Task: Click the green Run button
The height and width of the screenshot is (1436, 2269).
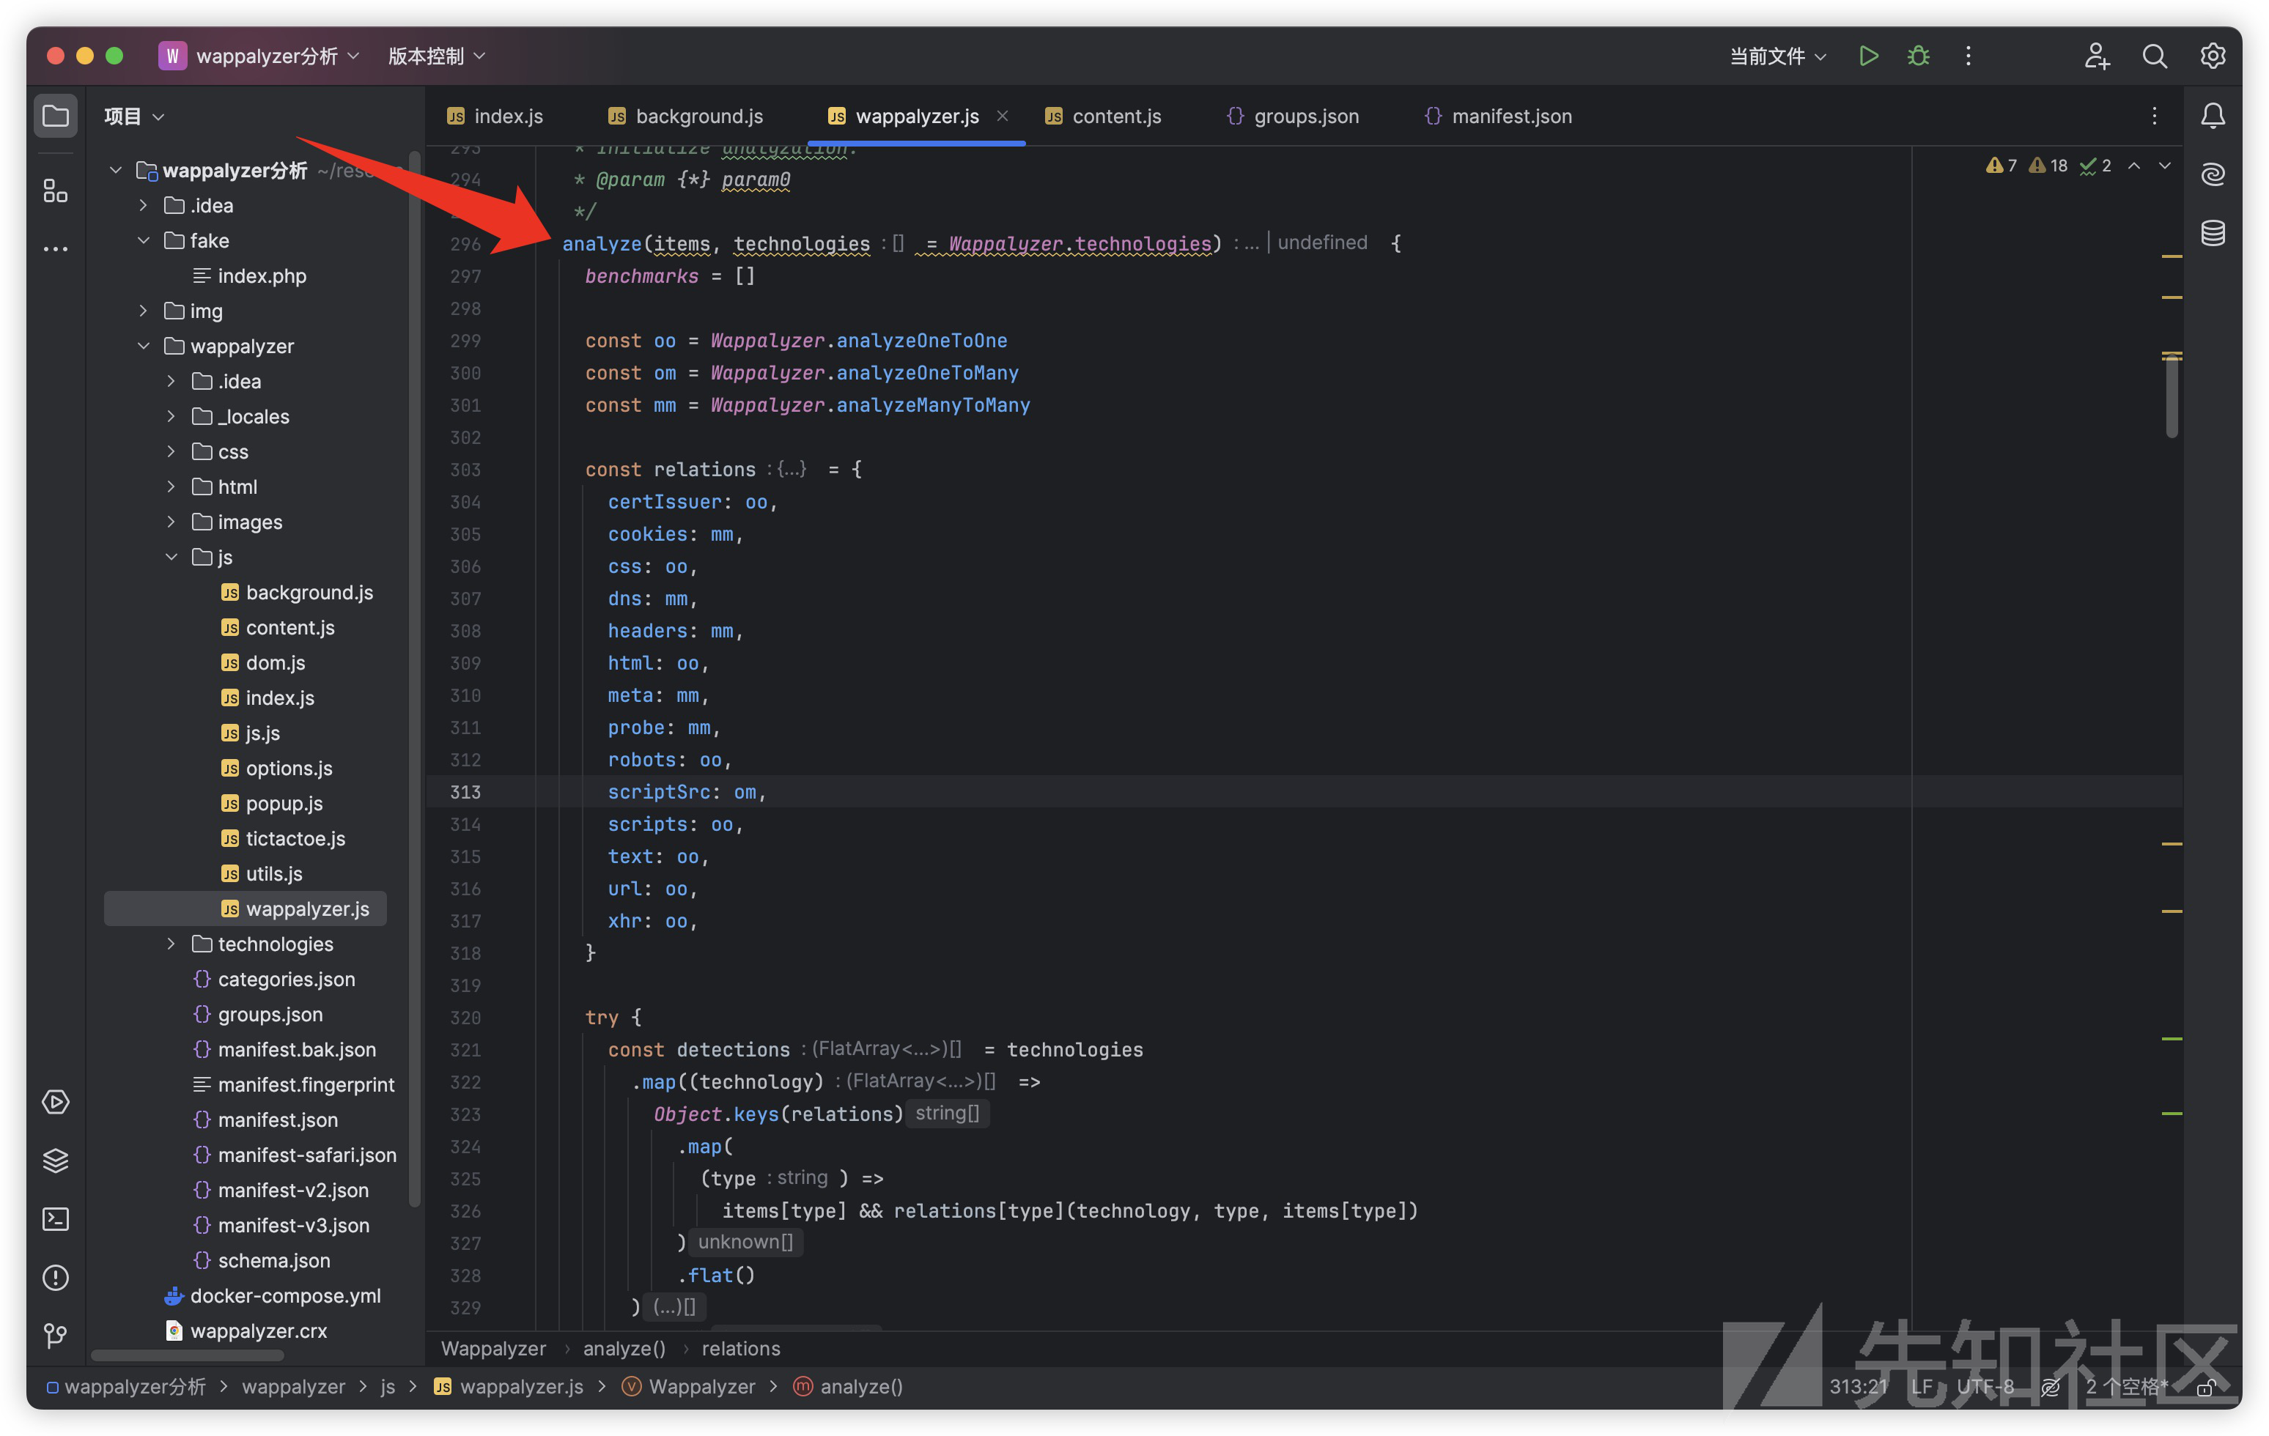Action: pyautogui.click(x=1867, y=56)
